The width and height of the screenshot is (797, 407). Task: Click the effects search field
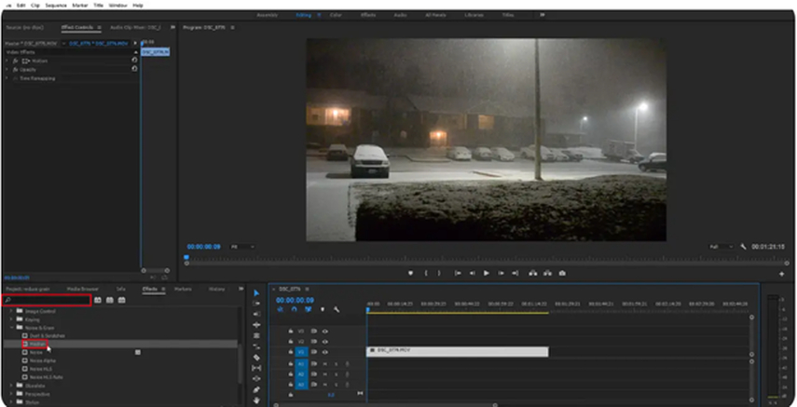coord(48,300)
